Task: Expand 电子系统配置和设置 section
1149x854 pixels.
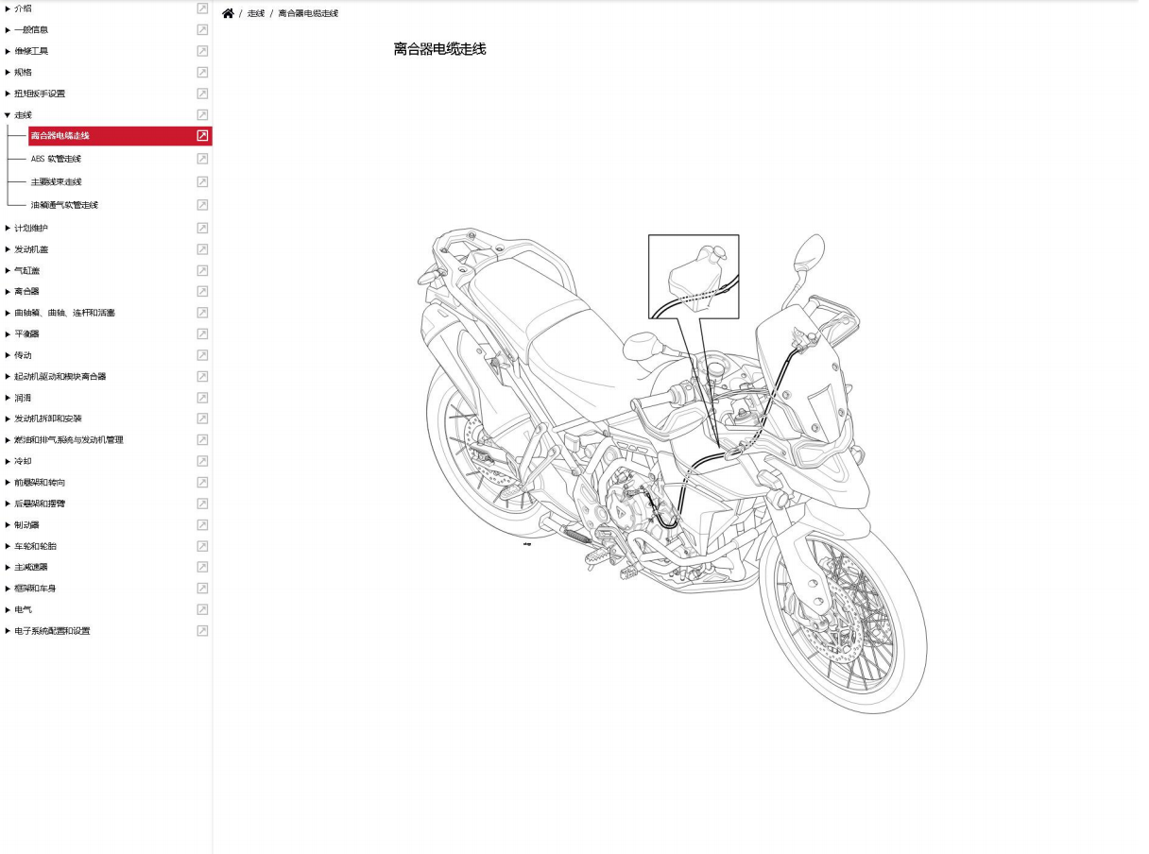Action: click(x=8, y=631)
